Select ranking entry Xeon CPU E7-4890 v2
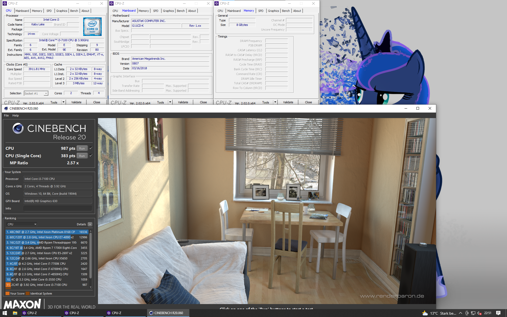Image resolution: width=507 pixels, height=317 pixels. (x=47, y=237)
